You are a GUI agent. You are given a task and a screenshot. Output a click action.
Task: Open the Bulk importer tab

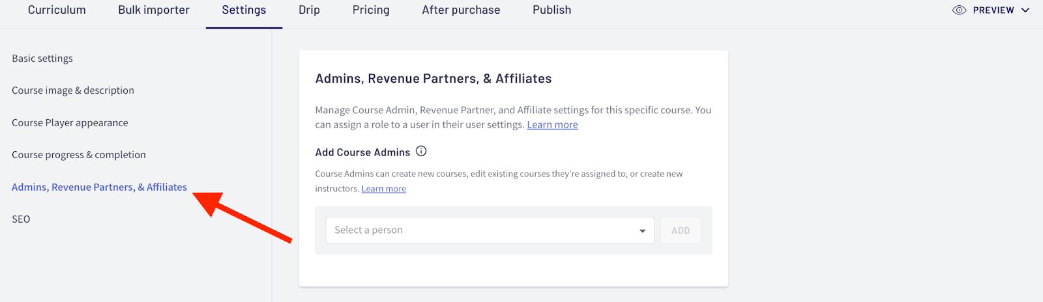point(154,10)
